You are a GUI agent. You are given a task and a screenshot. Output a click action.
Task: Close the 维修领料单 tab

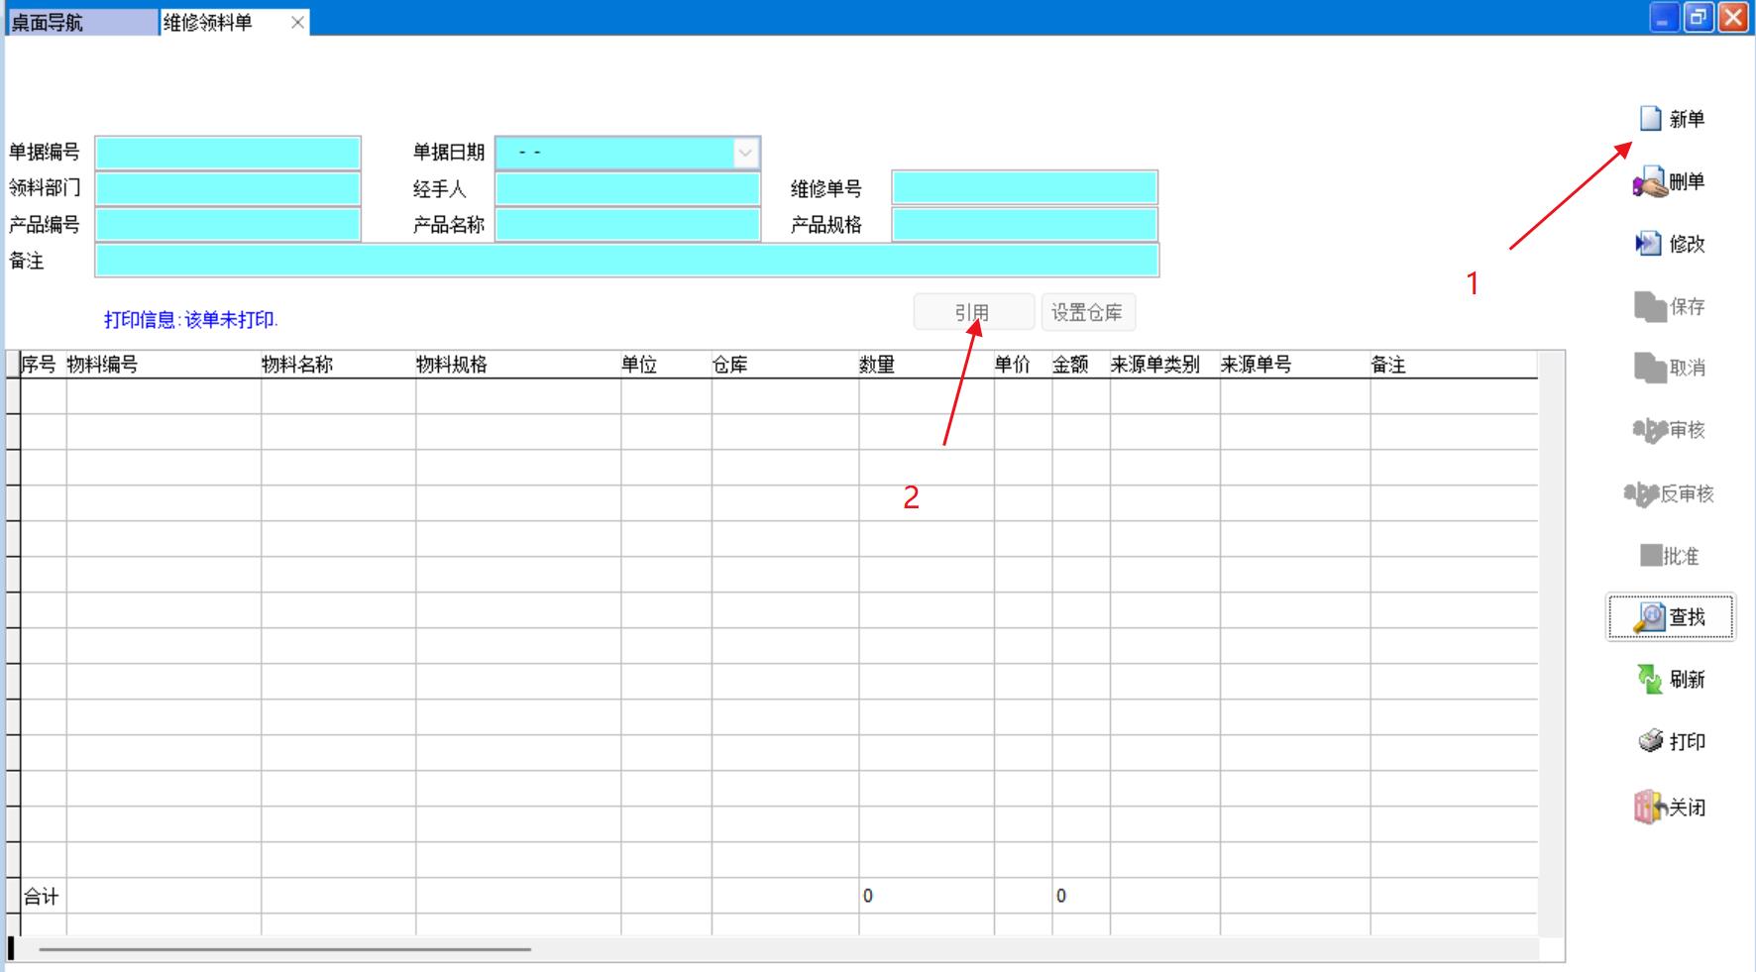(x=297, y=22)
